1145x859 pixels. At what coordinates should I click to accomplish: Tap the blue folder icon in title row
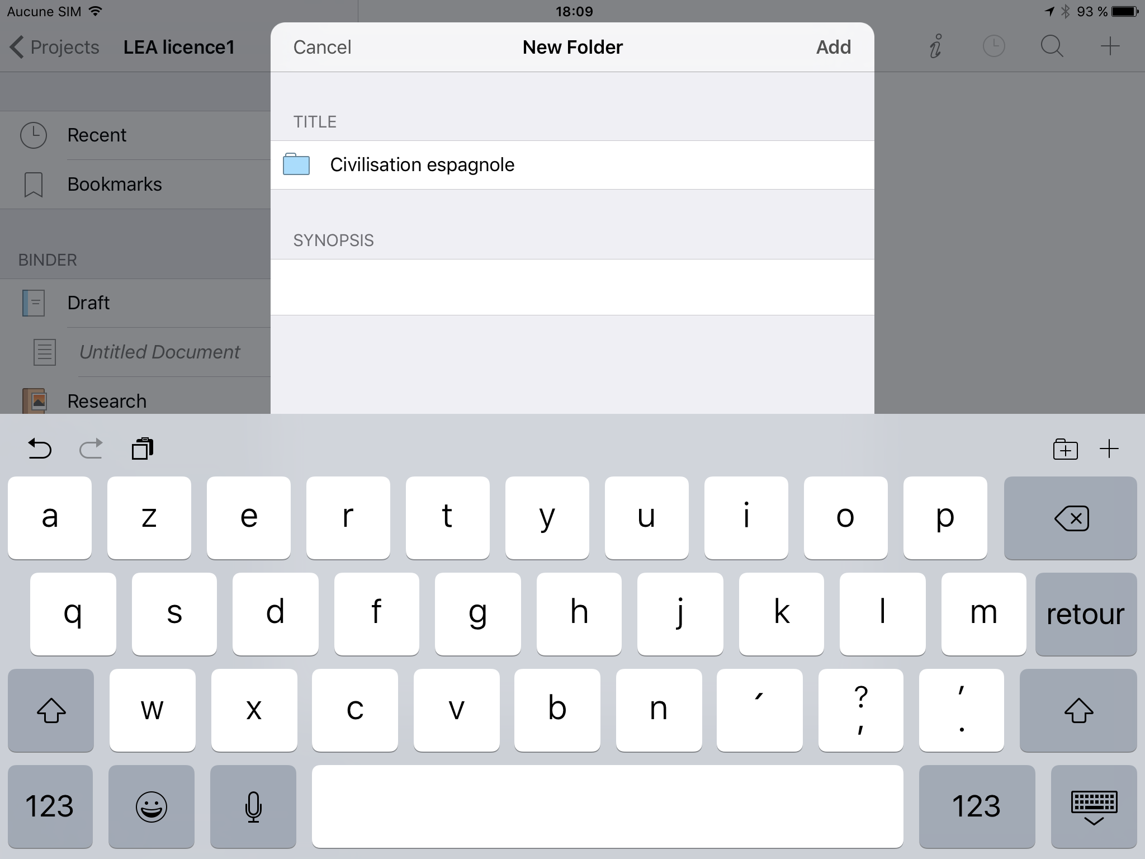click(296, 164)
